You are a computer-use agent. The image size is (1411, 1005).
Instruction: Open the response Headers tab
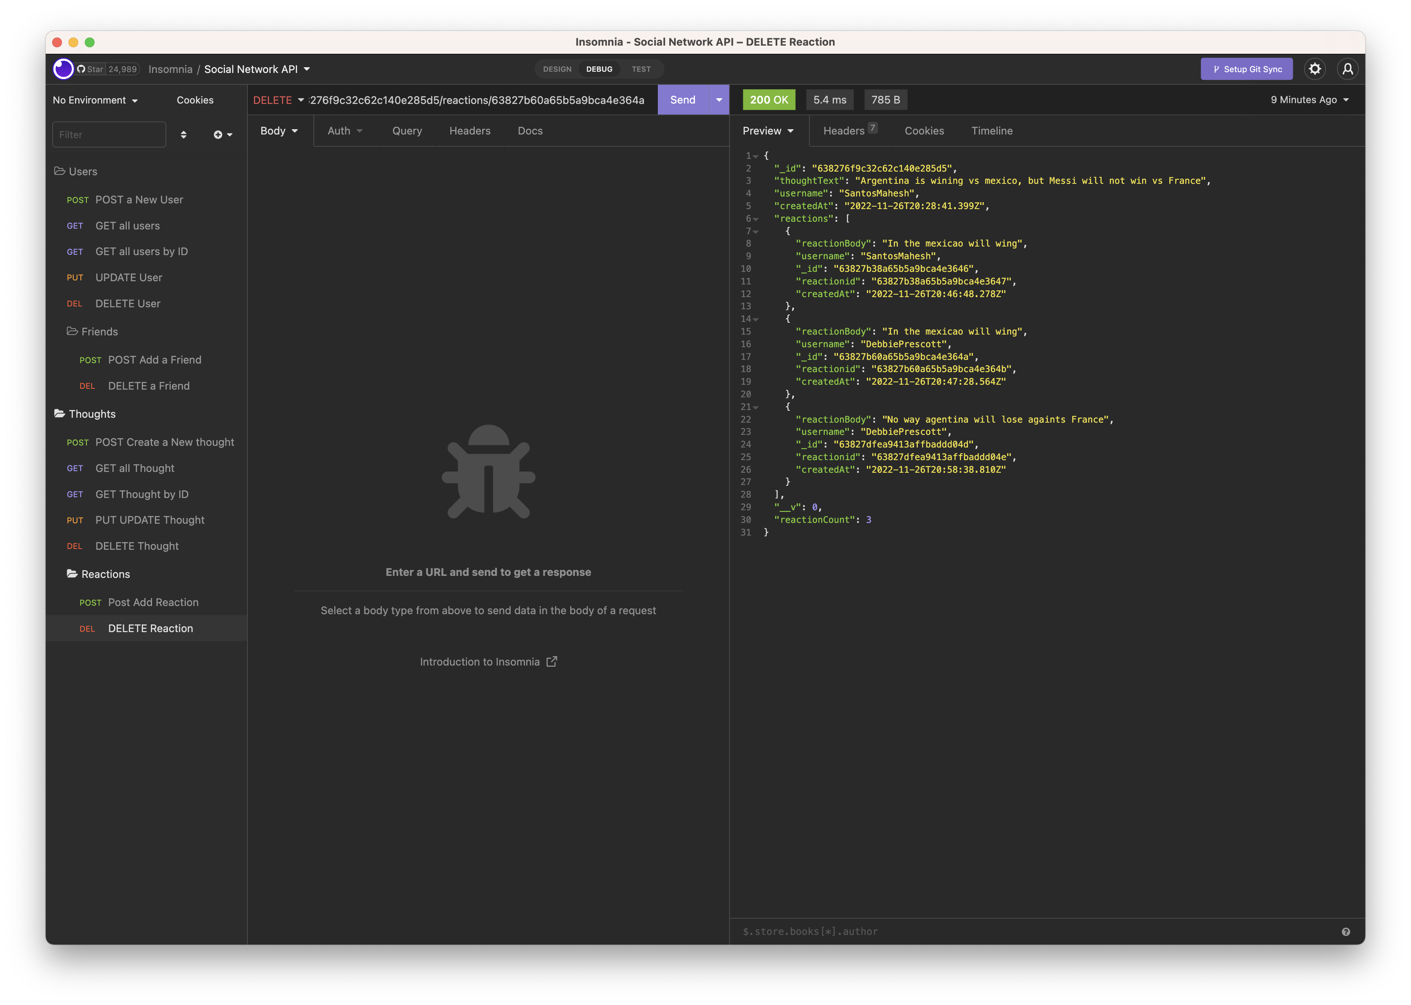845,130
